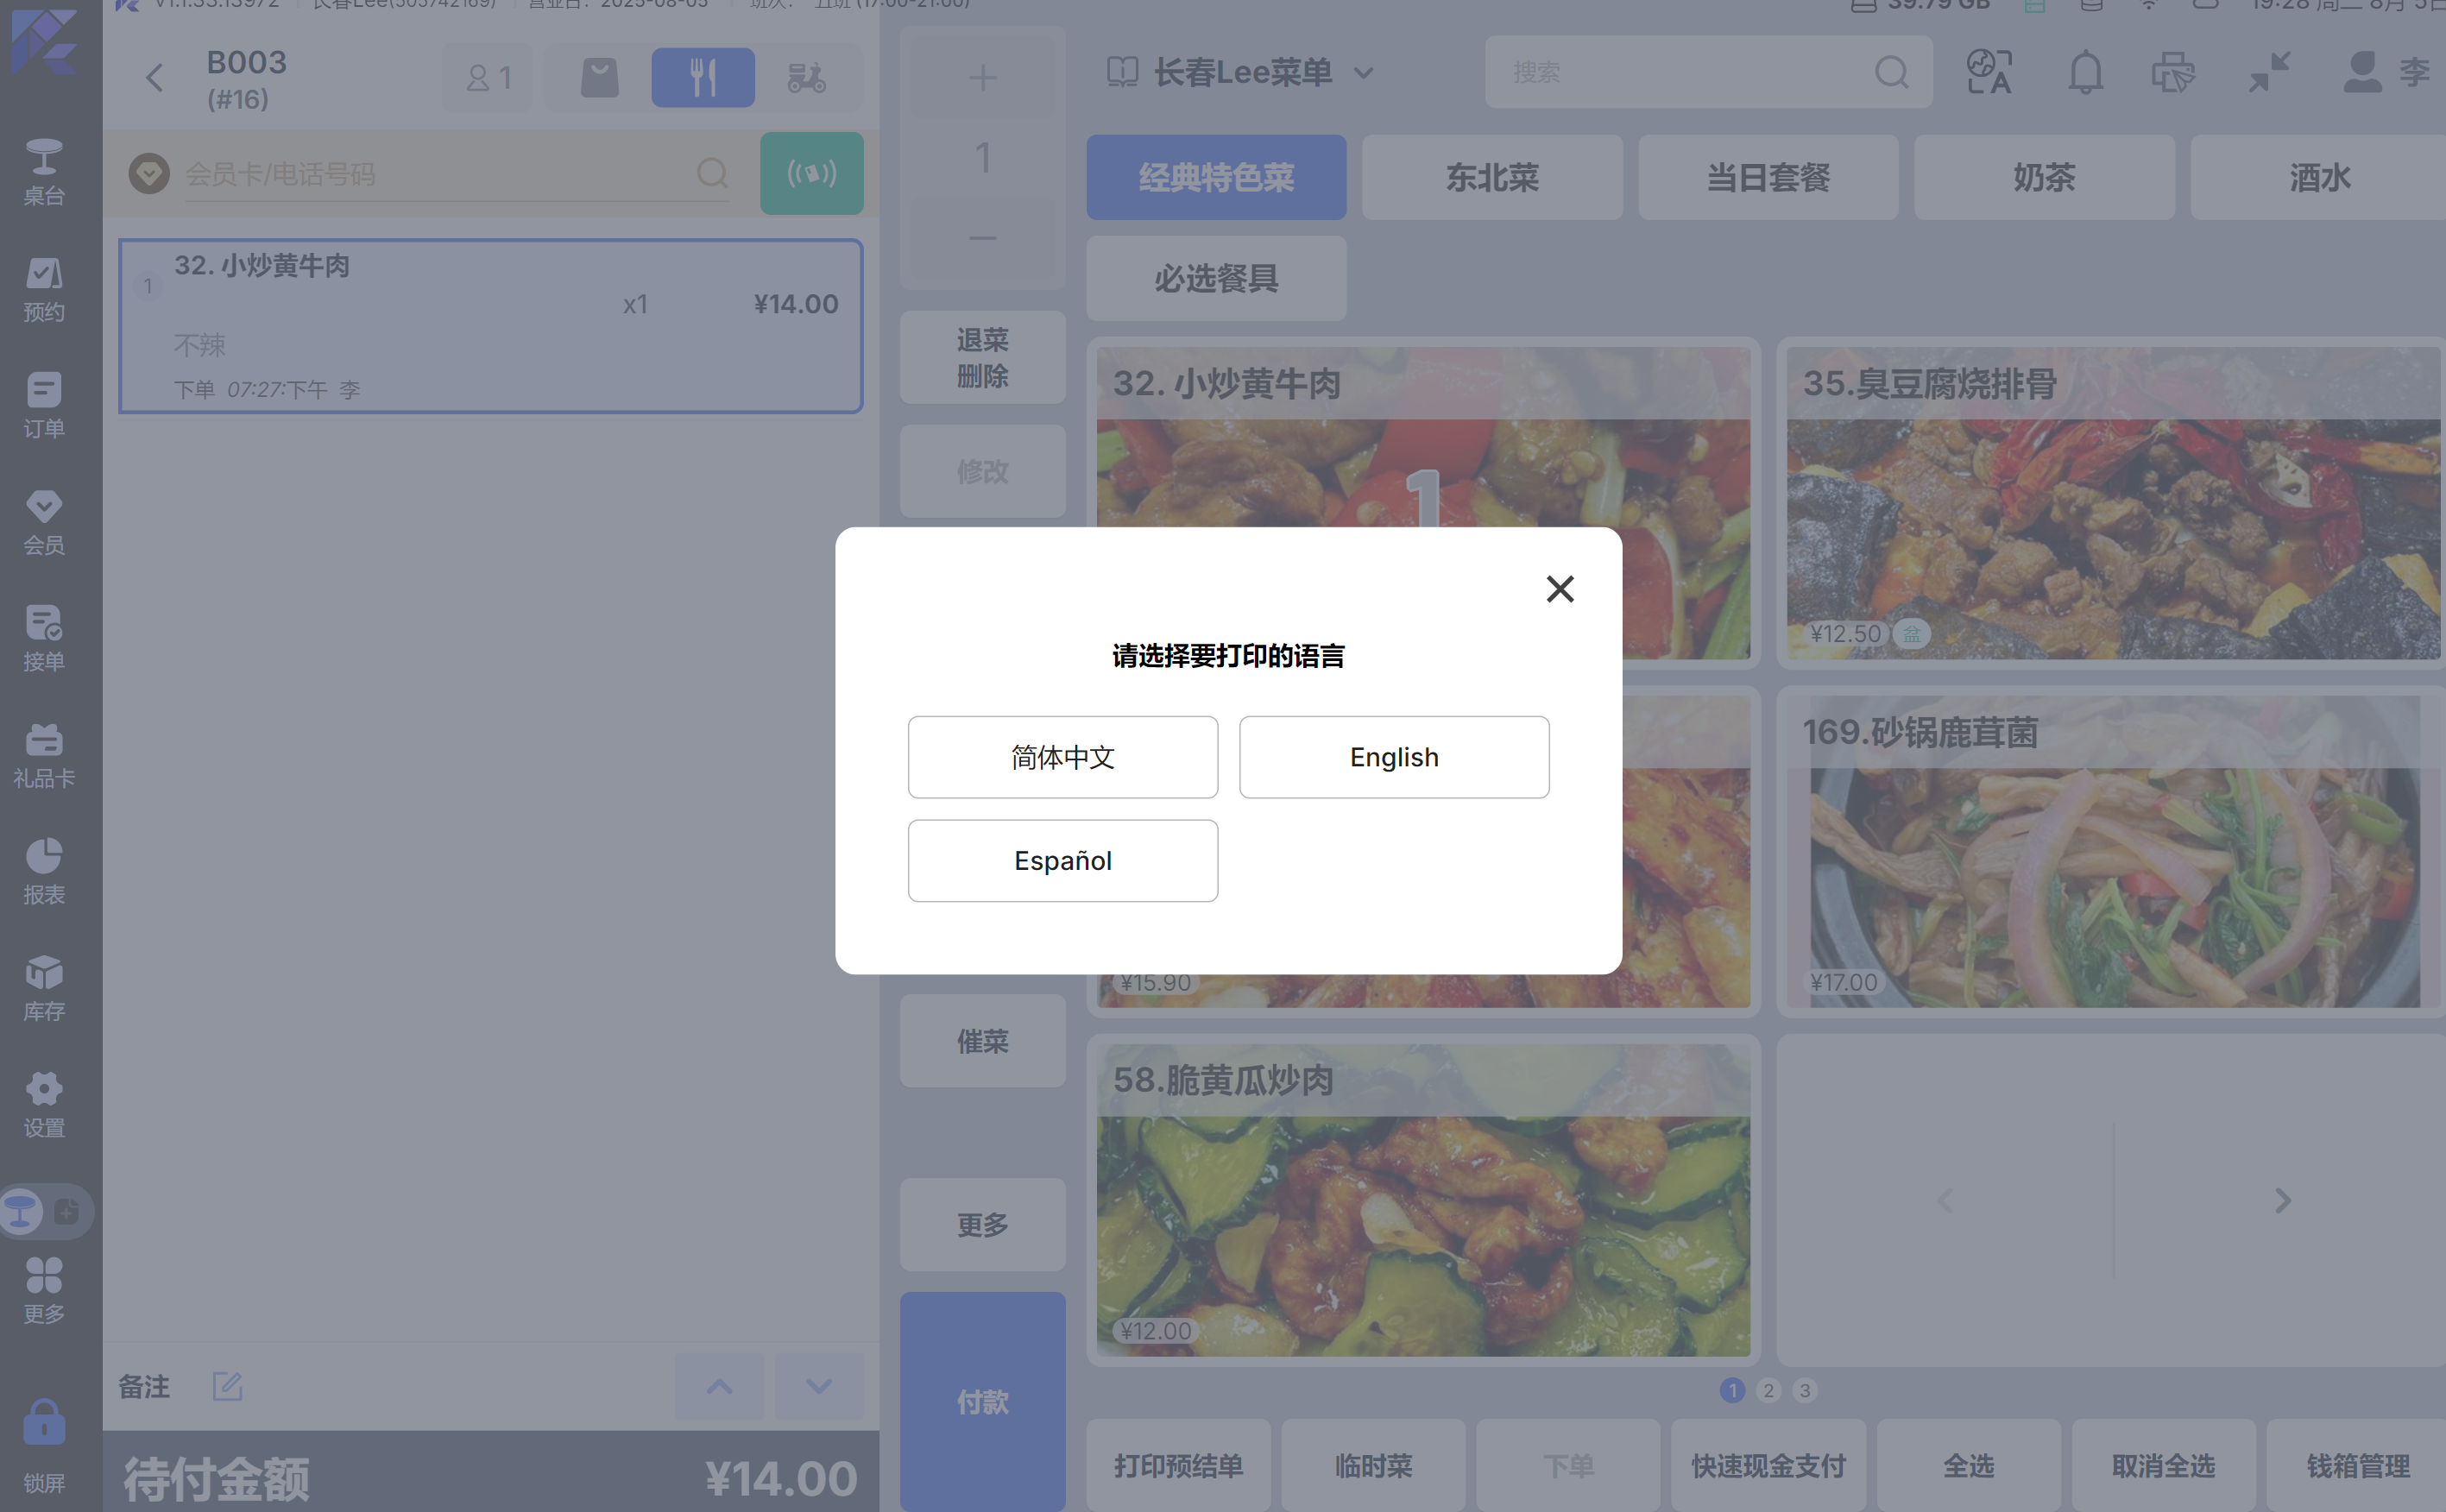Switch to the 东北菜 category tab

coord(1492,177)
